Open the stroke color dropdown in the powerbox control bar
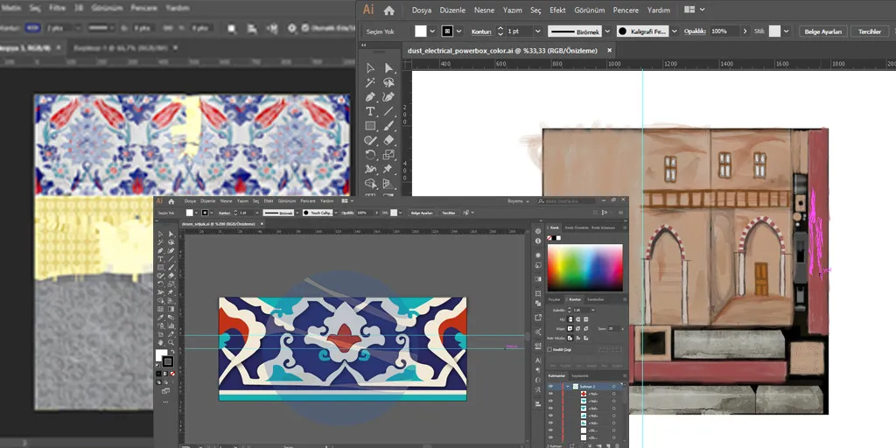 point(458,31)
